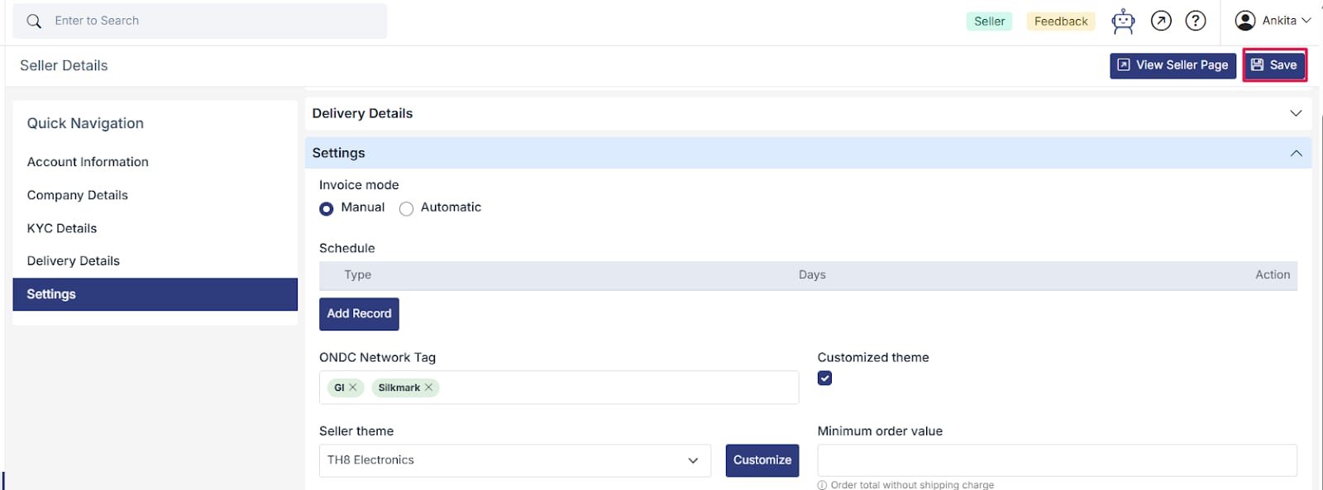Remove the Silkmark network tag
The height and width of the screenshot is (490, 1323).
429,388
